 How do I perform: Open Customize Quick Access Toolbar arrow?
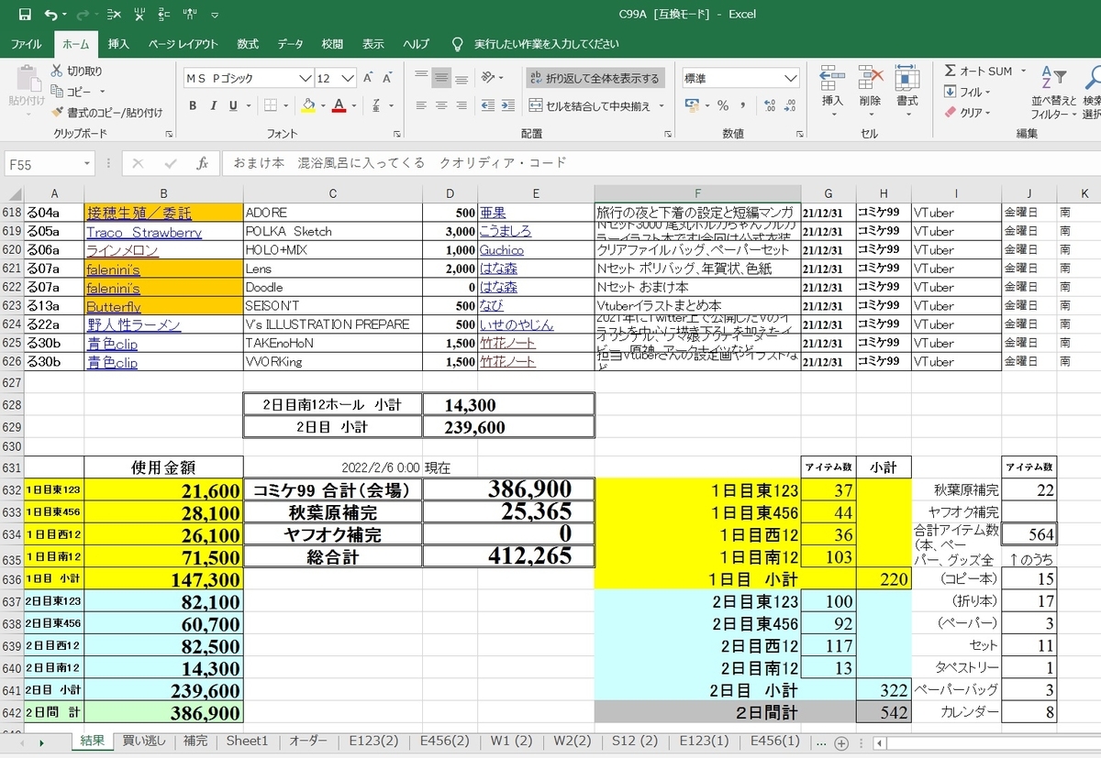click(215, 15)
